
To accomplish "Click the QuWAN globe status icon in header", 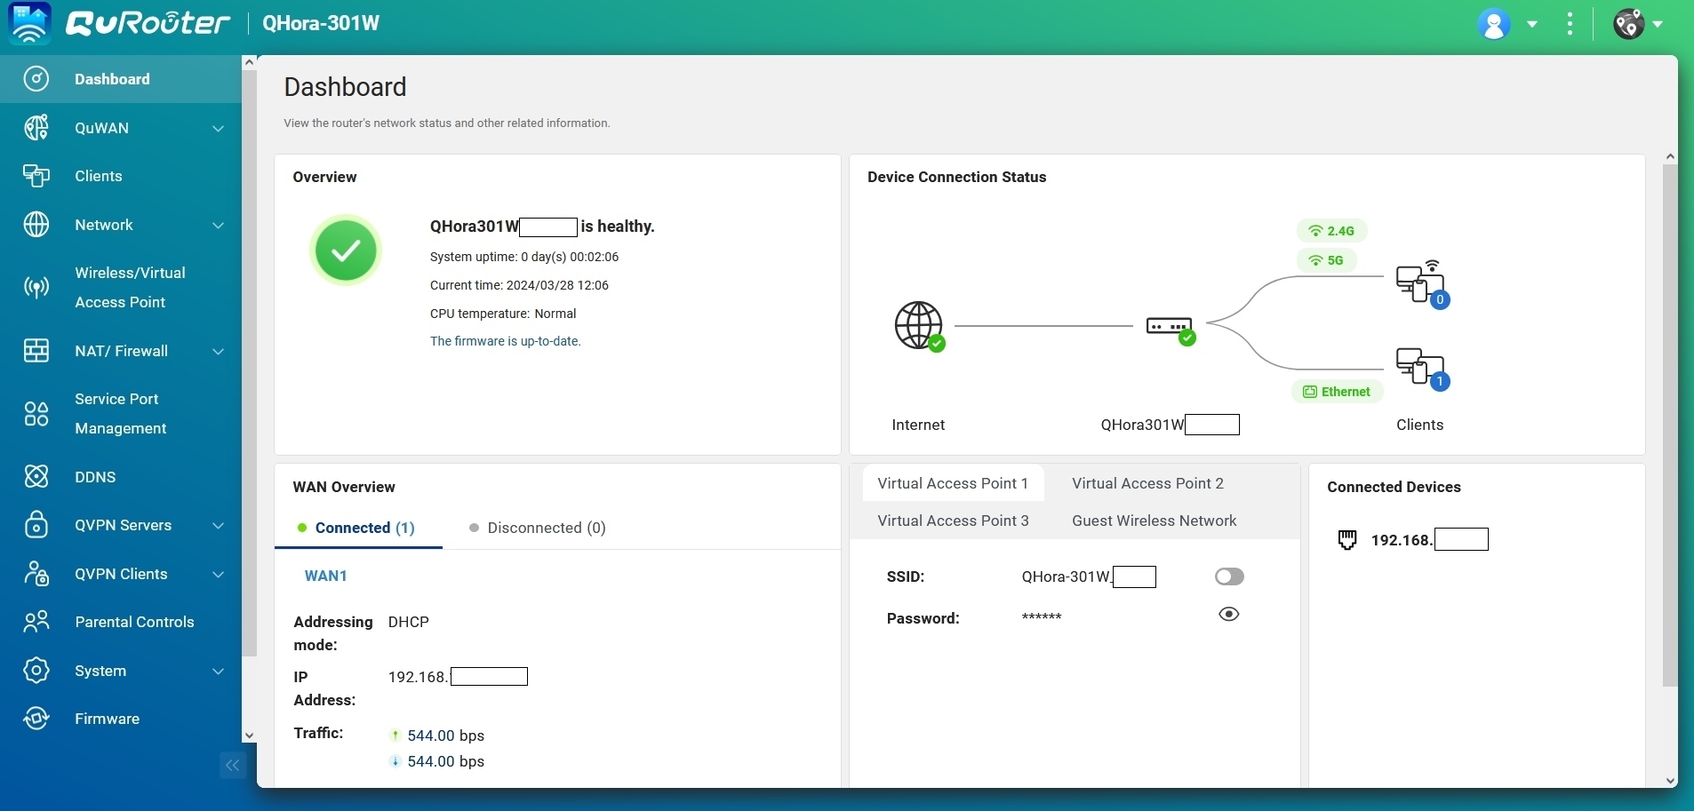I will pos(1629,24).
